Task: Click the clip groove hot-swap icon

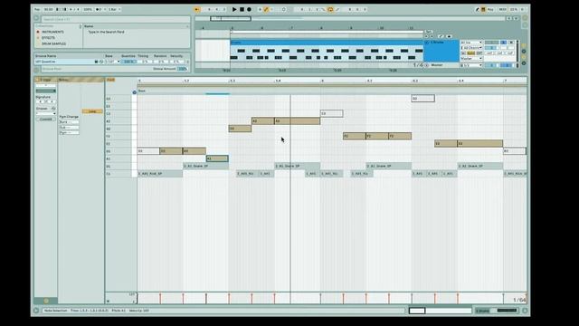Action: pyautogui.click(x=53, y=109)
